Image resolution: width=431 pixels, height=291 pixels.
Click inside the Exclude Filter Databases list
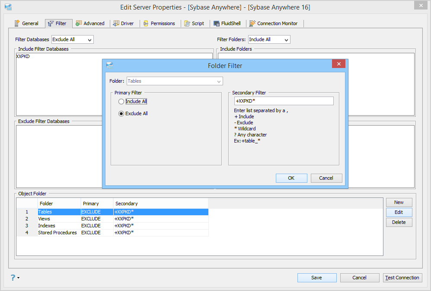point(59,156)
